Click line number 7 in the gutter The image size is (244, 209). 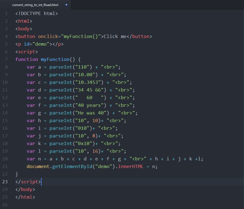[6, 59]
